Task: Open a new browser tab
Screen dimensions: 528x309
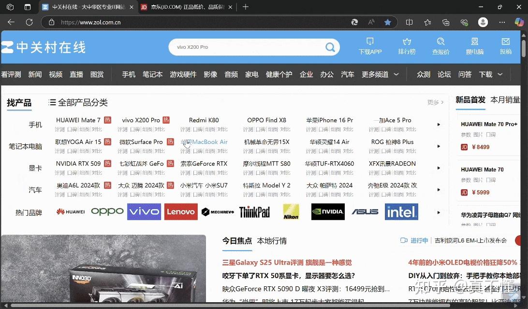Action: pos(246,7)
